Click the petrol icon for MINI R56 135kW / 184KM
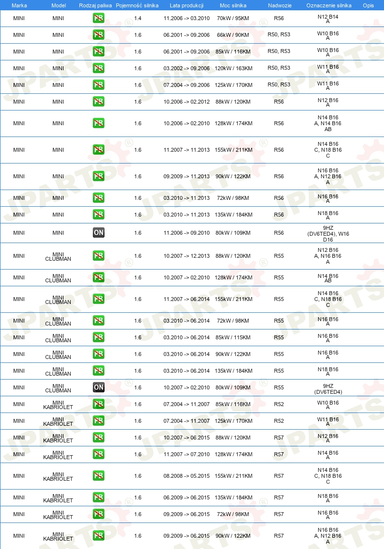This screenshot has width=384, height=549. [98, 214]
